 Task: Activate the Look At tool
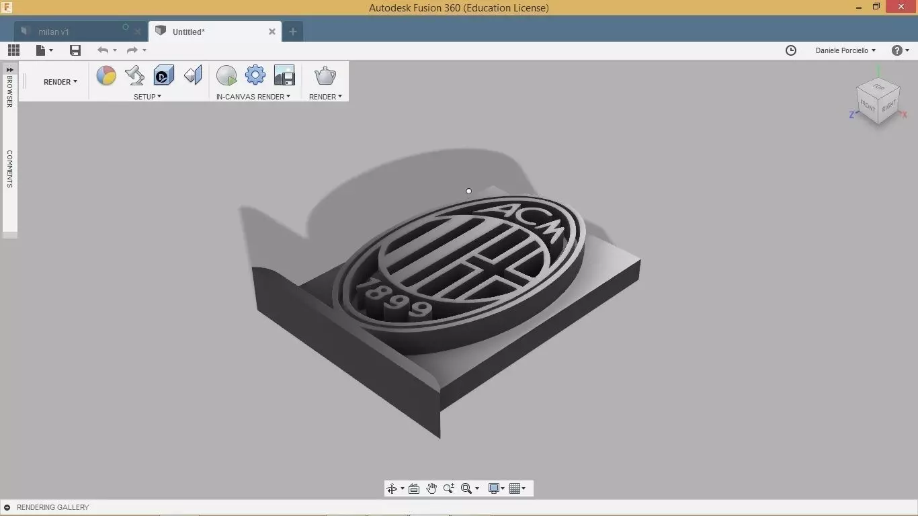[414, 488]
